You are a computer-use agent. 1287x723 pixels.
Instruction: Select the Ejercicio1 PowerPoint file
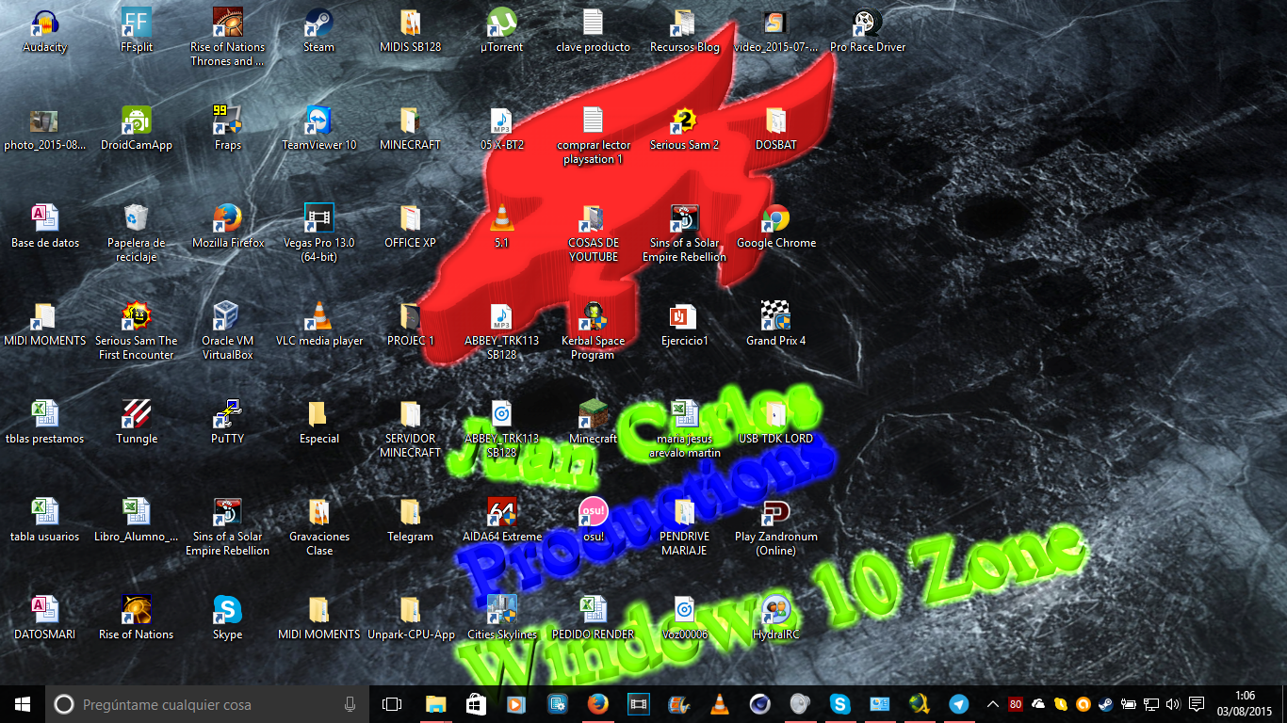[x=684, y=324]
